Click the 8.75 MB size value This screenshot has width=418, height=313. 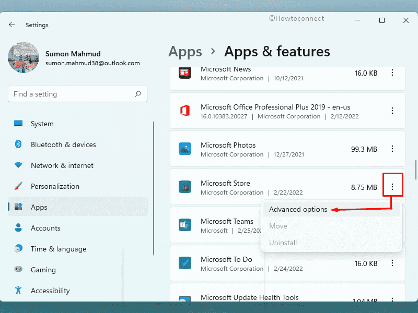pyautogui.click(x=364, y=187)
